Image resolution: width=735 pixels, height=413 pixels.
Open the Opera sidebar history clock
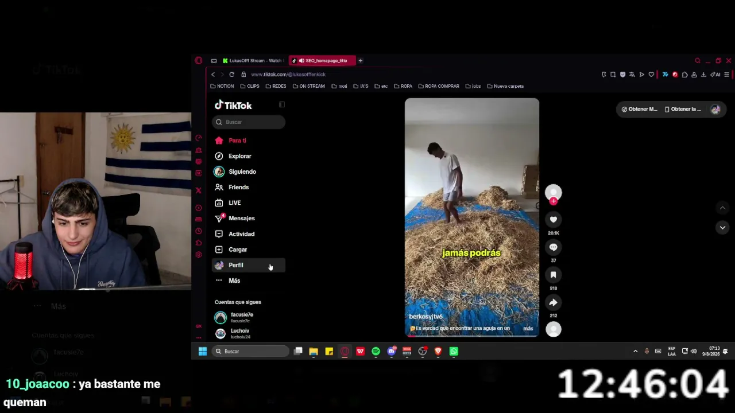tap(199, 231)
